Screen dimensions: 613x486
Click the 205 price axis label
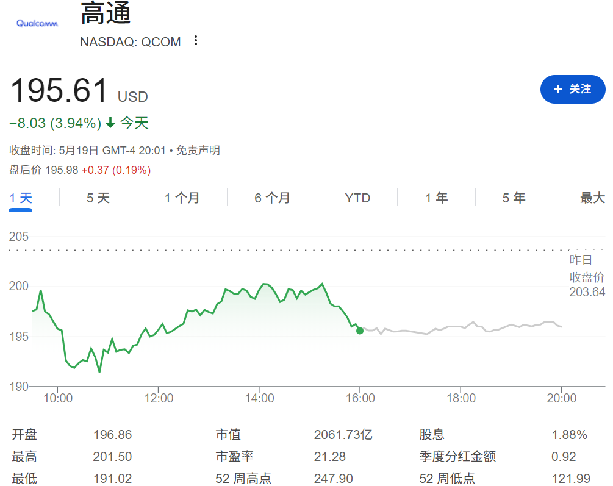19,237
